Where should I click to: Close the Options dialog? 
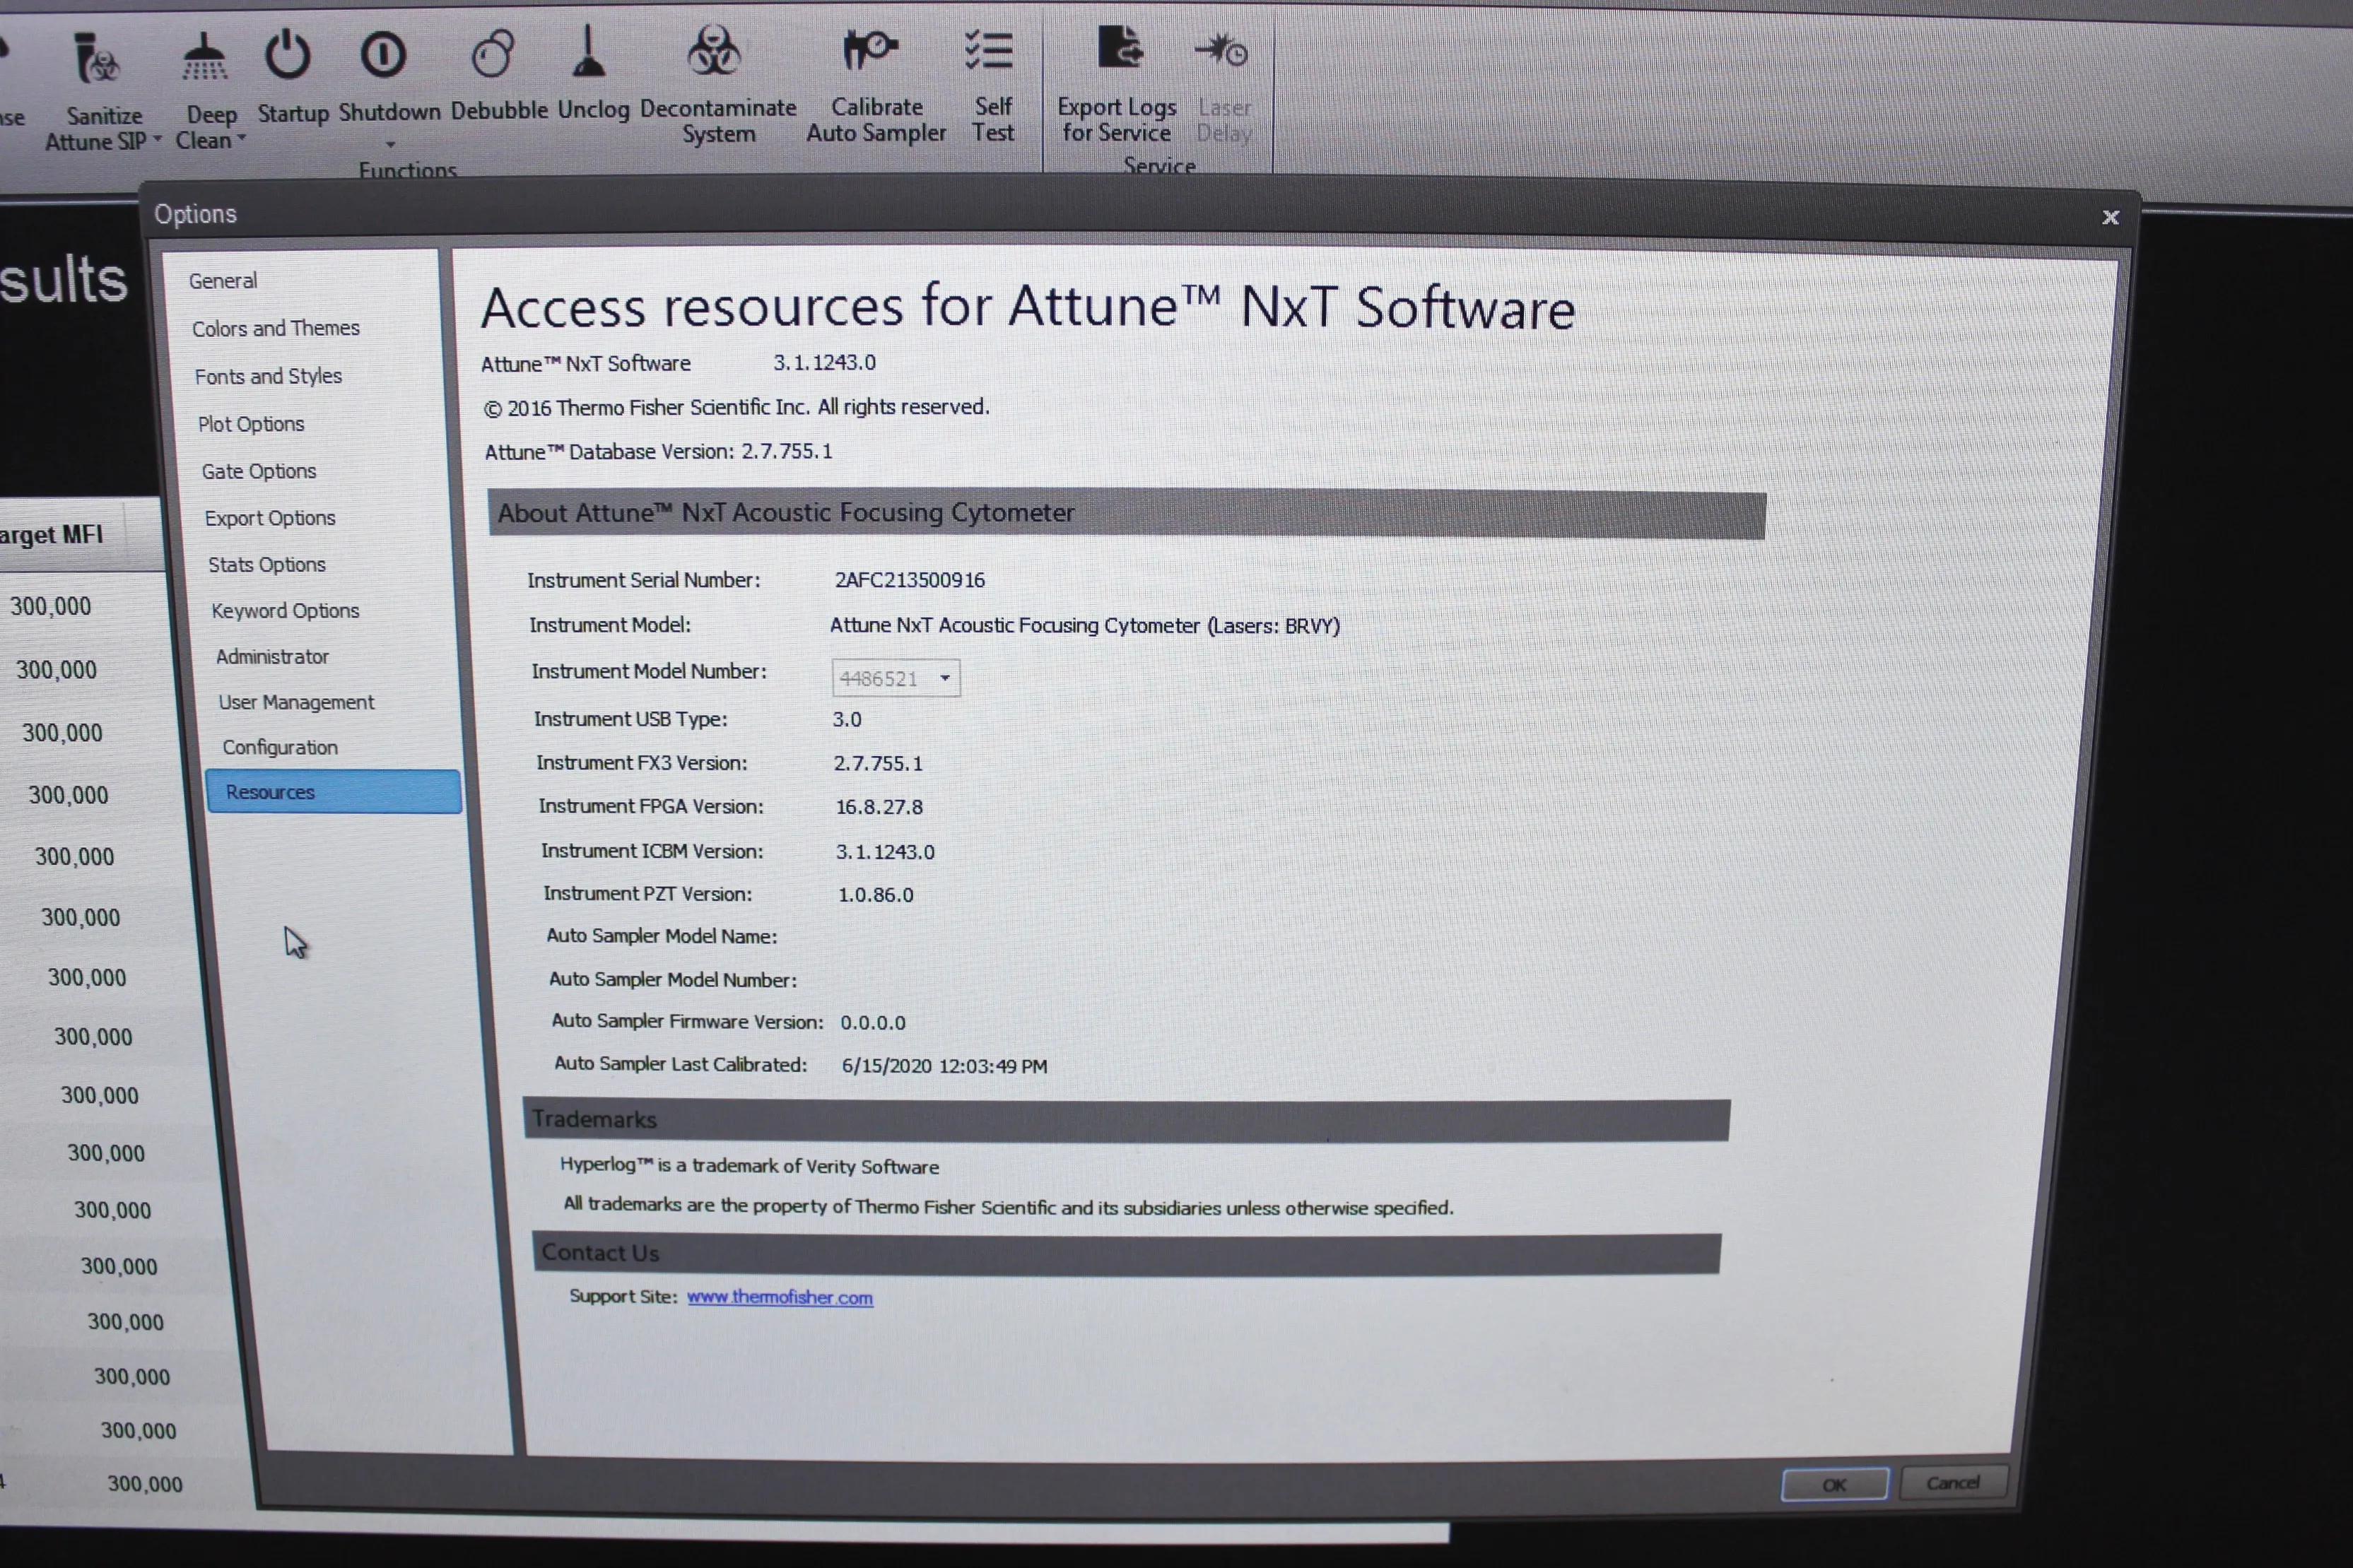pyautogui.click(x=2110, y=217)
